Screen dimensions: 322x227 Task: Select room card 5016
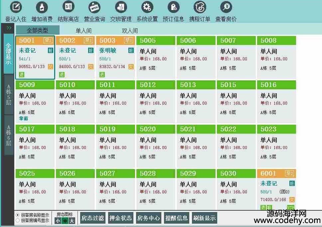277,102
